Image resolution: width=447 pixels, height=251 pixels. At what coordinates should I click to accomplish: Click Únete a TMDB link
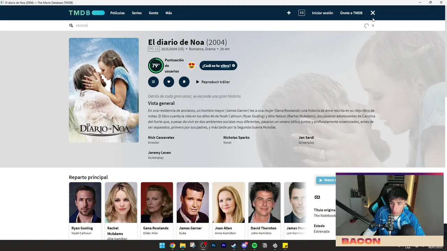point(351,13)
